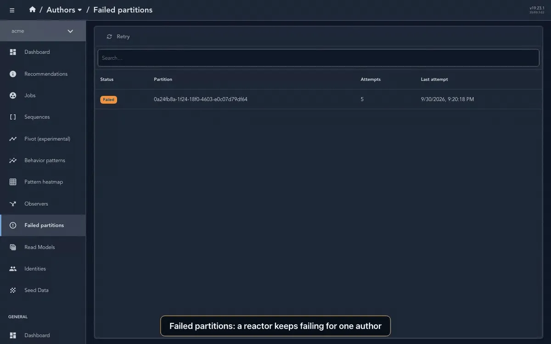Select Failed partitions in sidebar
The width and height of the screenshot is (551, 344).
43,225
